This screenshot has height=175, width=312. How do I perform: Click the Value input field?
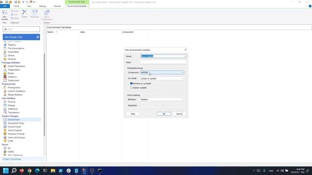tap(163, 62)
